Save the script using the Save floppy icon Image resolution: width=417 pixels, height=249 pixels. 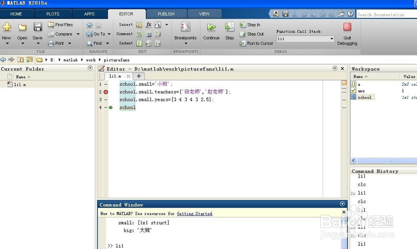[38, 27]
